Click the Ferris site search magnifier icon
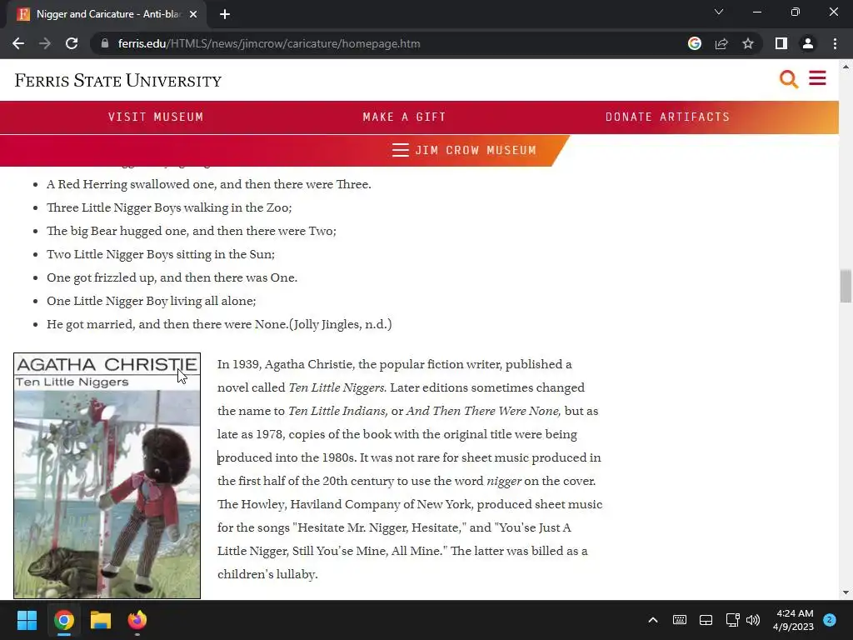 (788, 79)
